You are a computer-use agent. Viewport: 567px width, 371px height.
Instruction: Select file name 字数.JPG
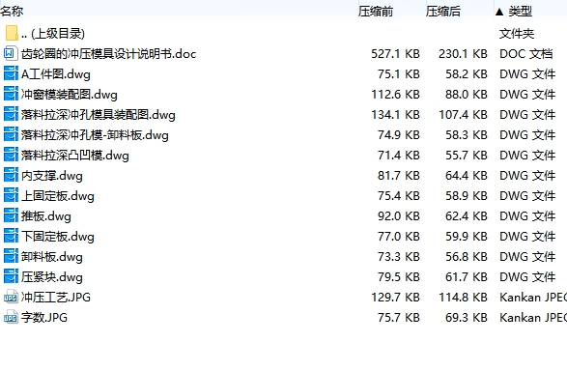(x=44, y=317)
